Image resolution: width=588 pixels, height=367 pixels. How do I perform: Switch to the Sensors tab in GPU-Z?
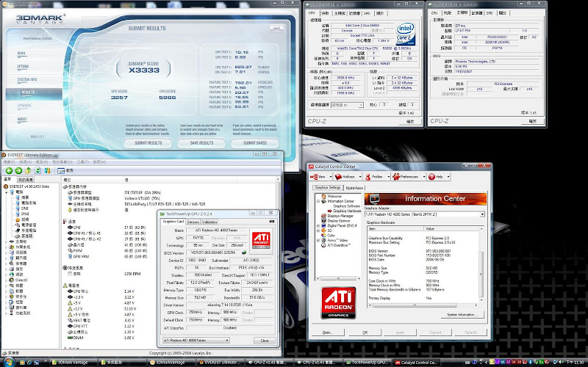pos(193,221)
